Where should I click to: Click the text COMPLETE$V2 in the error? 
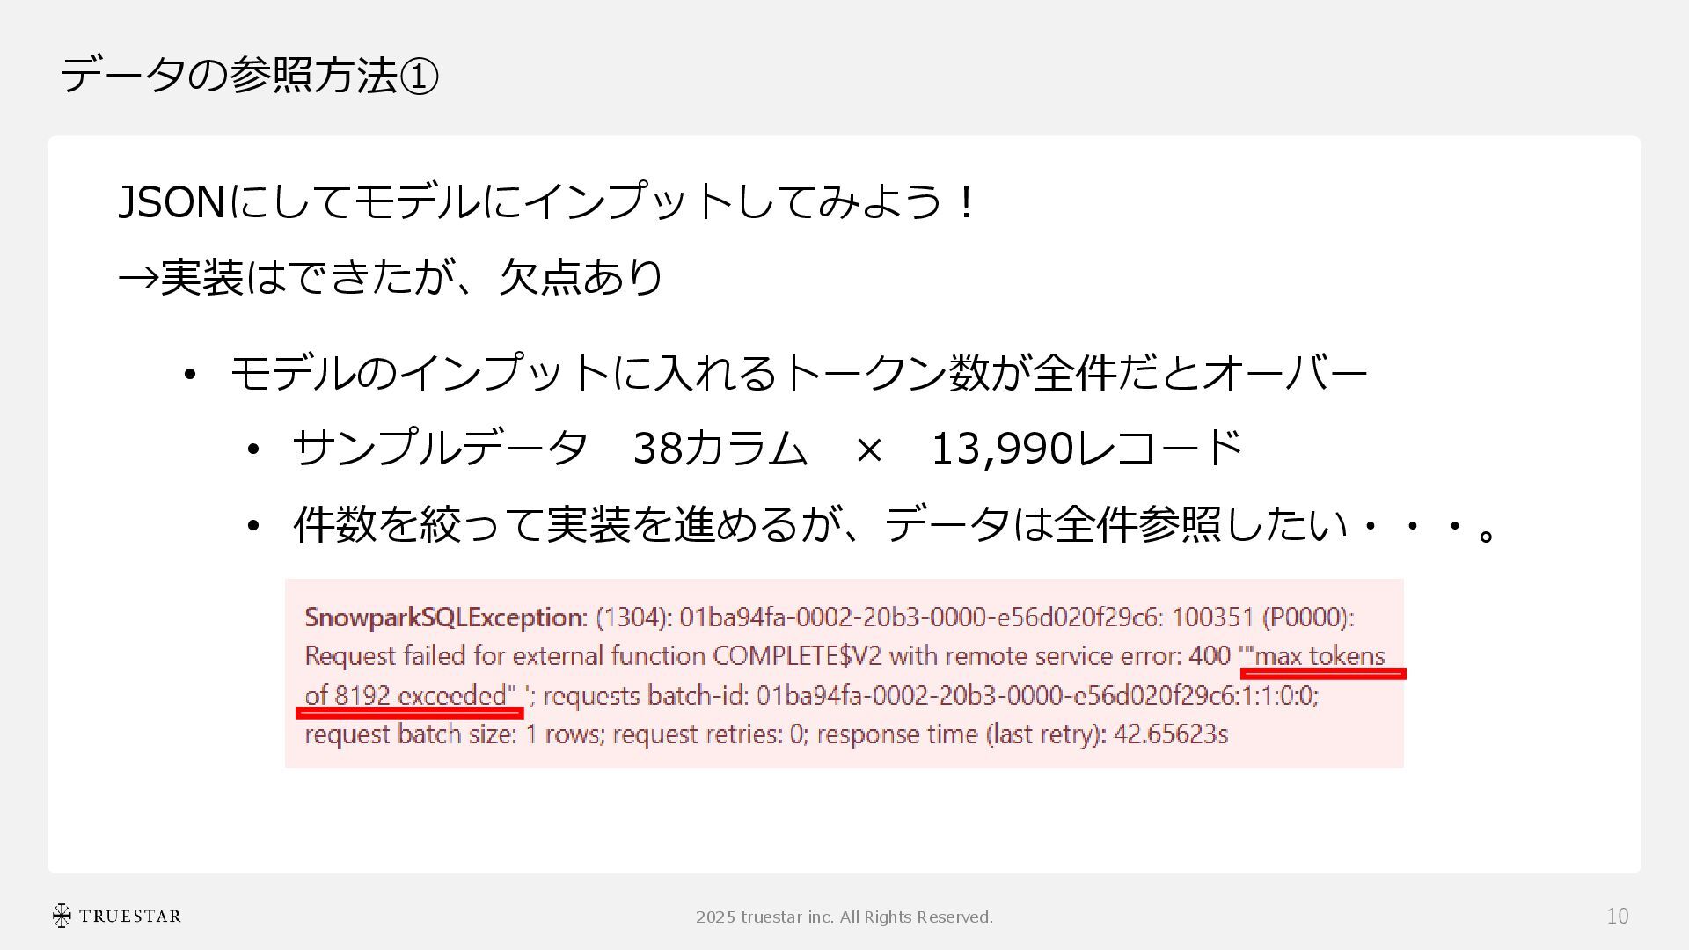[797, 656]
